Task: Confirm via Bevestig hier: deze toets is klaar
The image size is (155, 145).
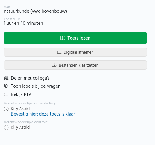Action: click(43, 114)
